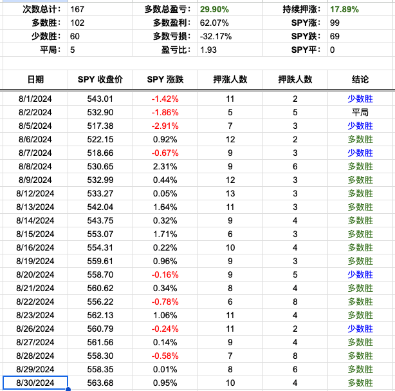
Task: Select the closing price 532.90
Action: click(100, 112)
